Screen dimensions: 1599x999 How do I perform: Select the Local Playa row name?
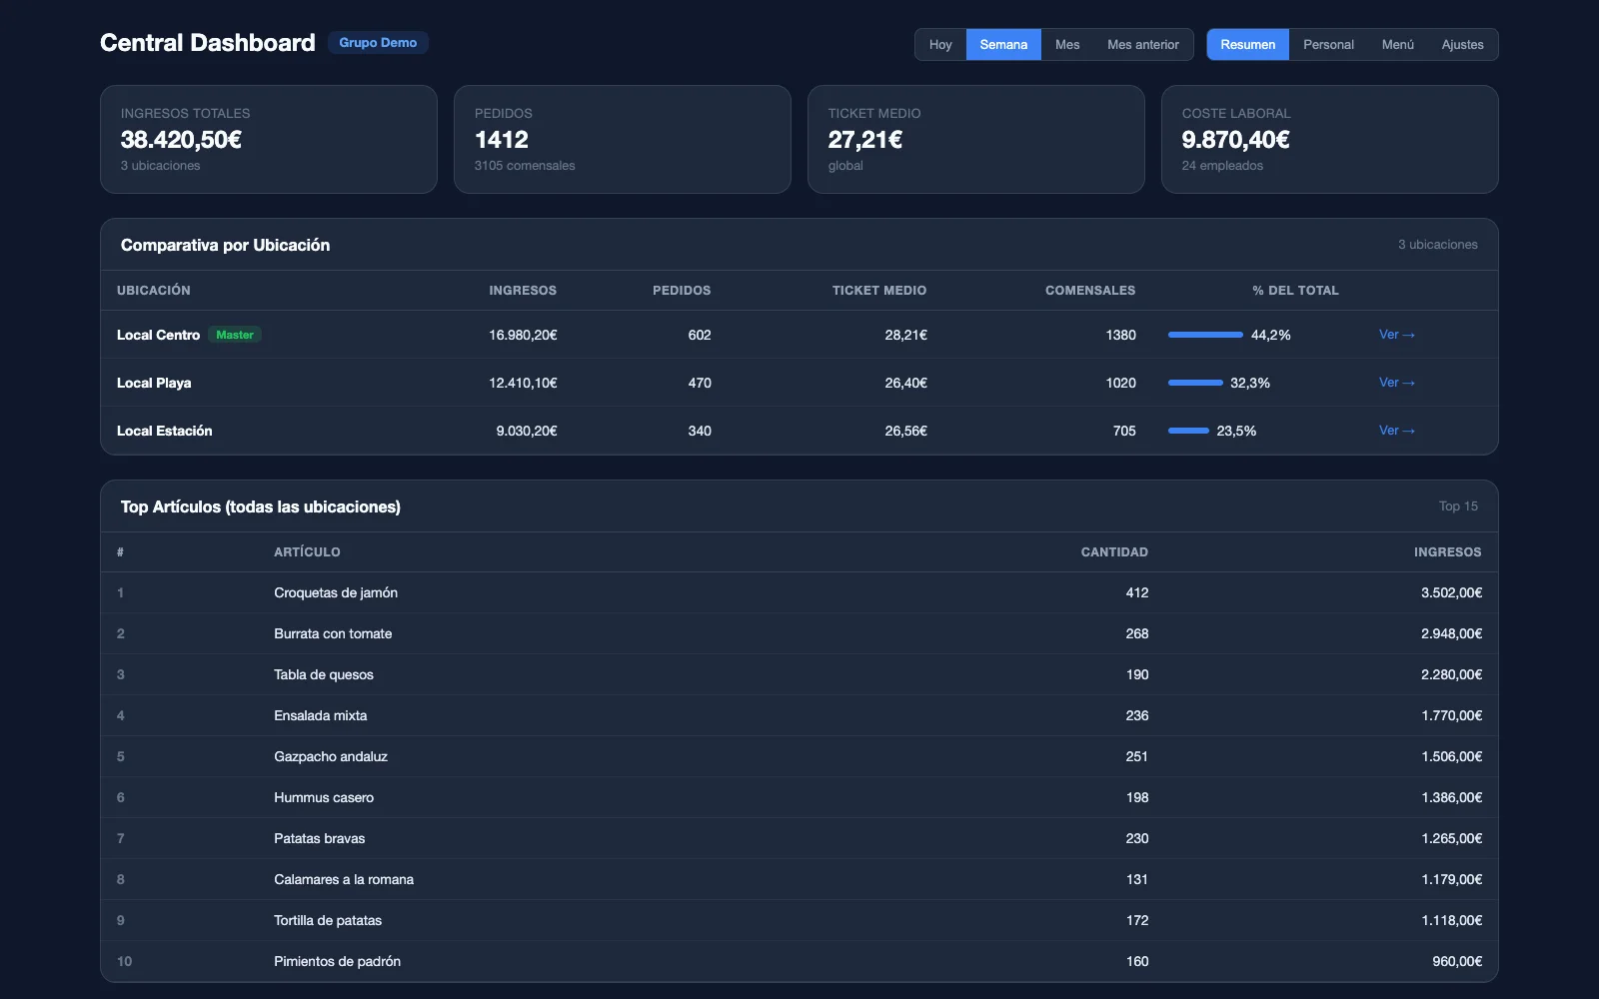[x=154, y=383]
